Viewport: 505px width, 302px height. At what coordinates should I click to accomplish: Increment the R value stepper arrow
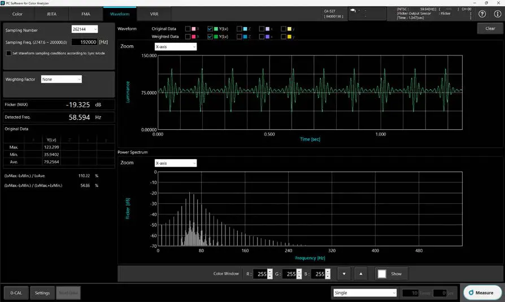pyautogui.click(x=270, y=271)
